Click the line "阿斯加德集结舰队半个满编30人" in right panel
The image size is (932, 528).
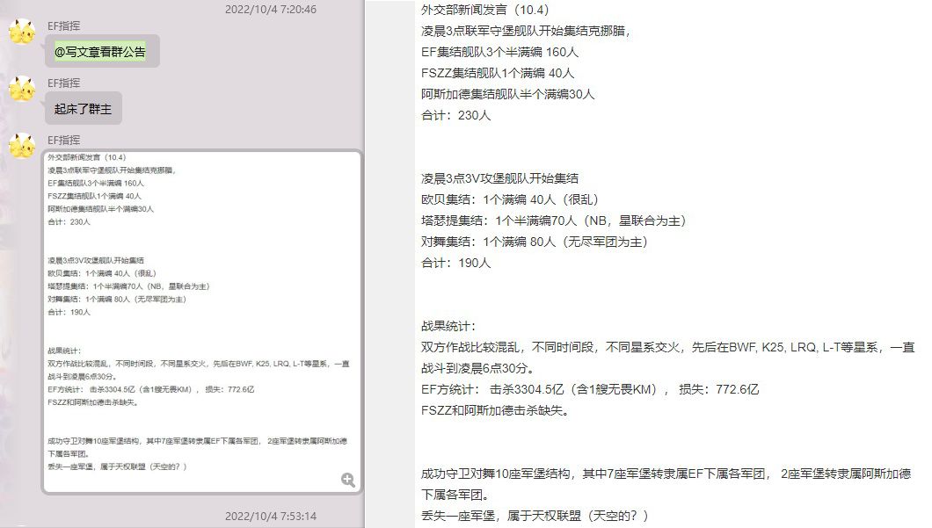[x=507, y=94]
